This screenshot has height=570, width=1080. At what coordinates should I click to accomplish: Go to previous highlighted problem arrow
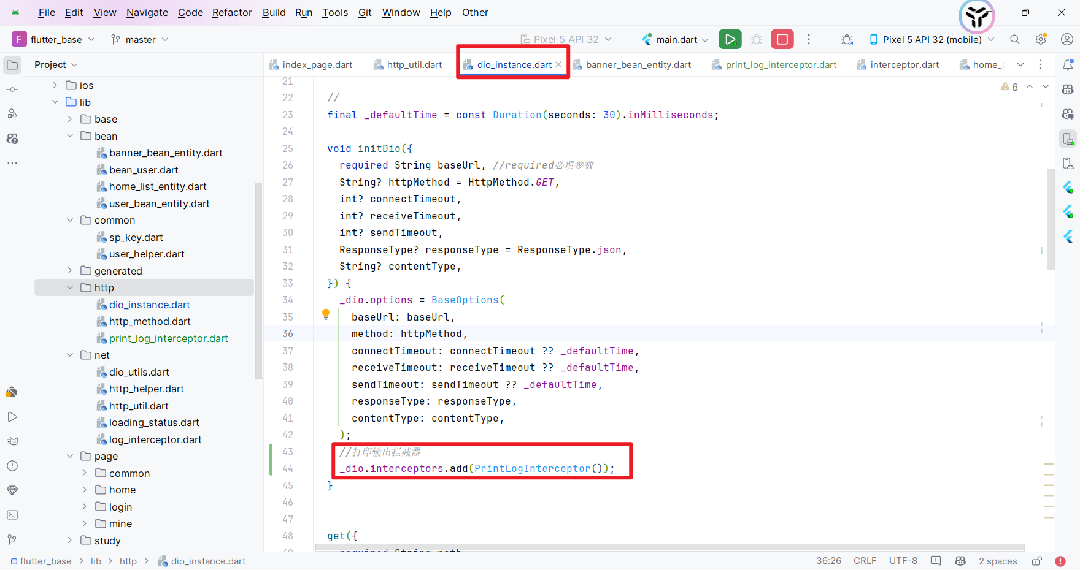1030,86
